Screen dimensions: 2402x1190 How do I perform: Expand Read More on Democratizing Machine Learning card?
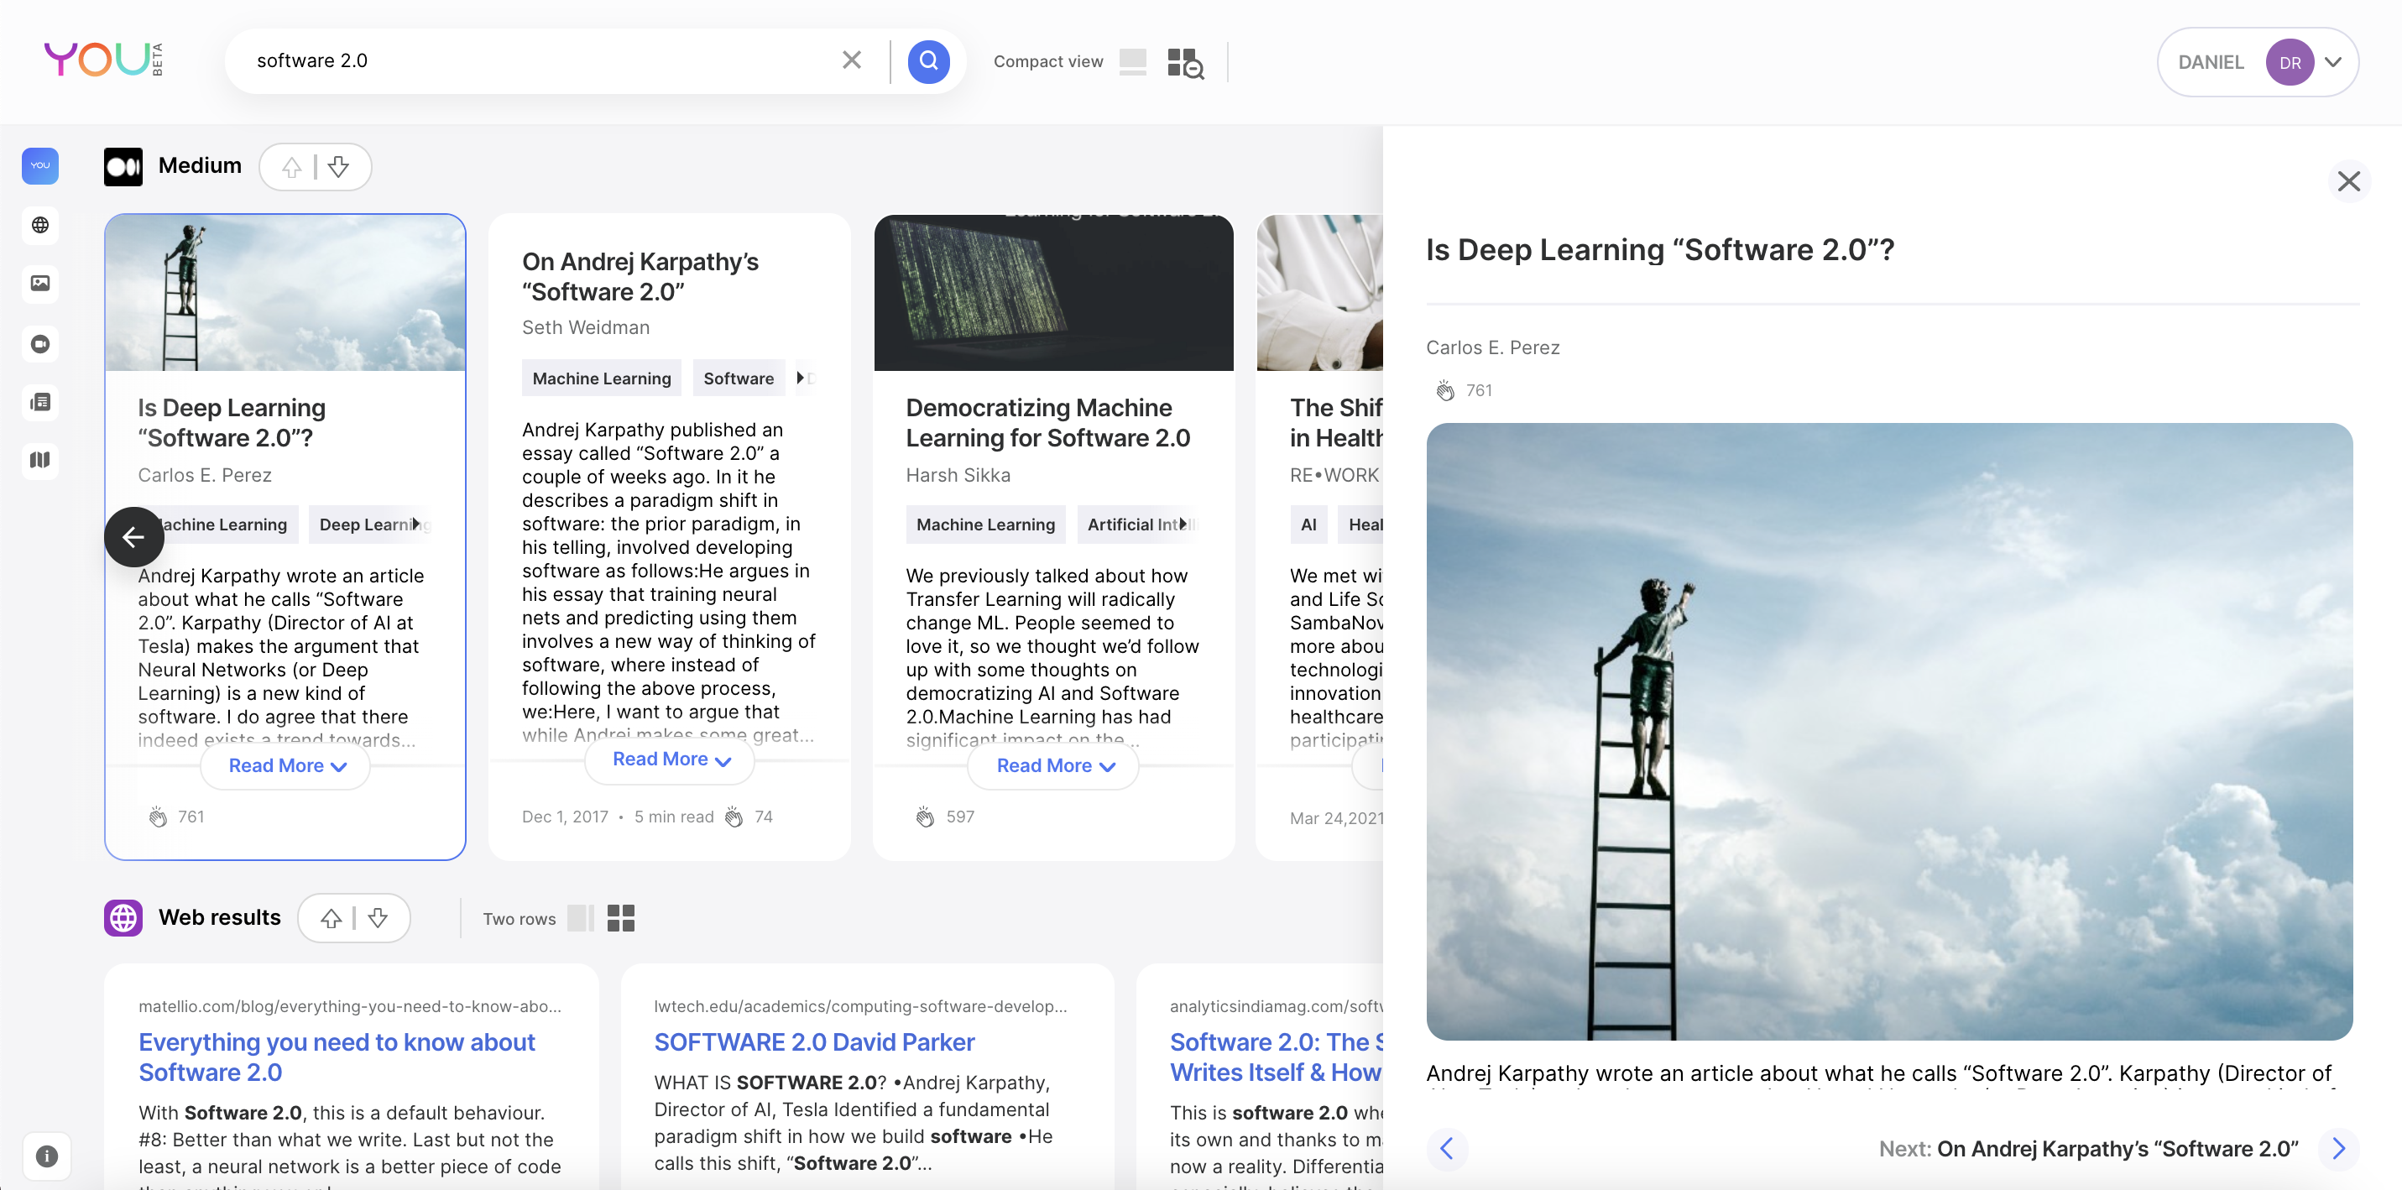tap(1053, 765)
